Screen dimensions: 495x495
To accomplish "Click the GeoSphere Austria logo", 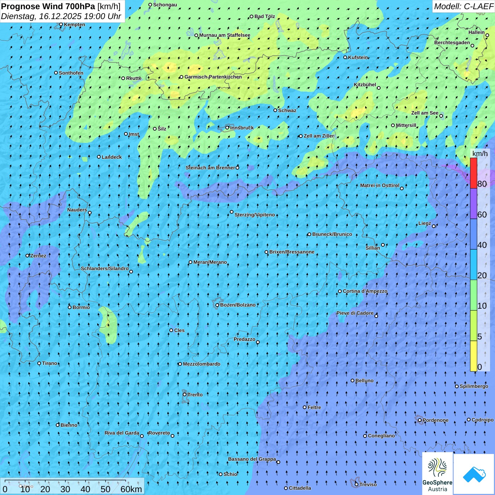I will [x=437, y=474].
